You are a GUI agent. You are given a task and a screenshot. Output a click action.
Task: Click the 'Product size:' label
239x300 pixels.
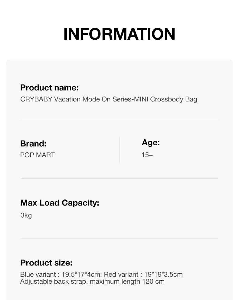point(46,263)
